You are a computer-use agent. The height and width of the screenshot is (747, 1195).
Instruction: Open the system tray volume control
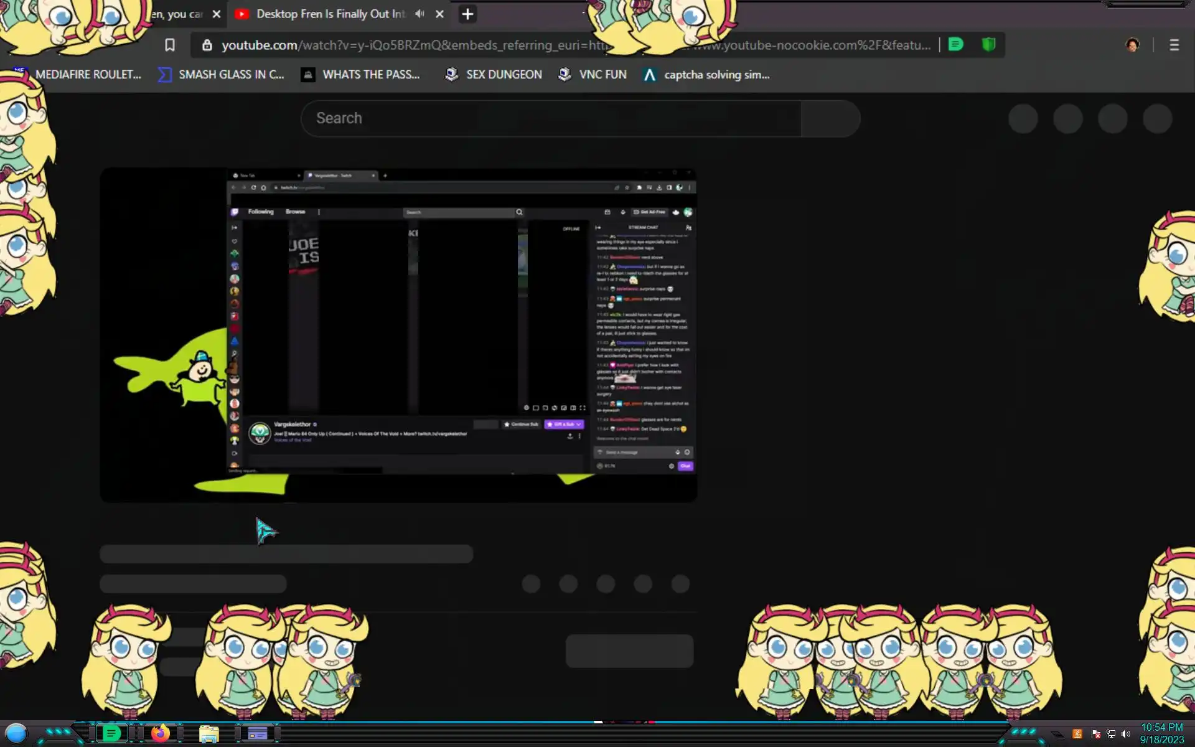point(1126,734)
